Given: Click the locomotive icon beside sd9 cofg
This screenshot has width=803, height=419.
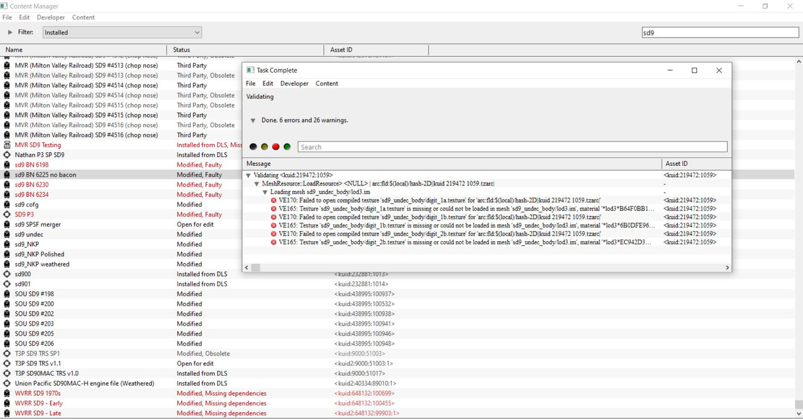Looking at the screenshot, I should [x=7, y=204].
